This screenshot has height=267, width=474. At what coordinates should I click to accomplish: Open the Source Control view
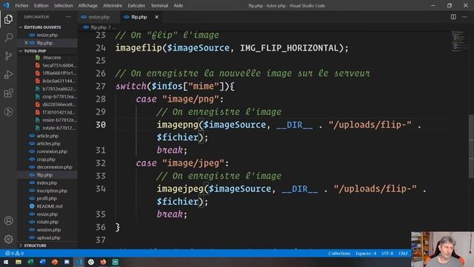(8, 56)
